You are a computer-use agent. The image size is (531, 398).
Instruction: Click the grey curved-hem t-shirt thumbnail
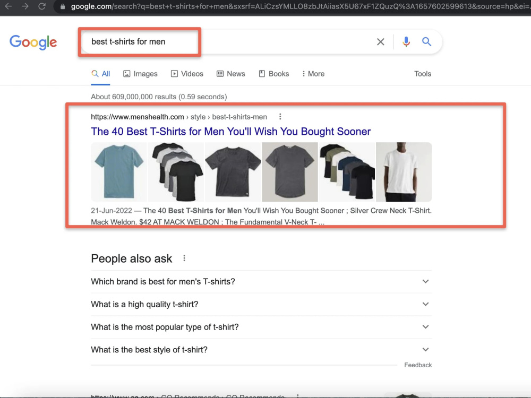tap(290, 172)
